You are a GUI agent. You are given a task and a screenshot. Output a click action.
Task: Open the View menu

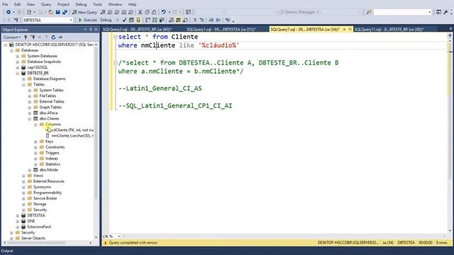pos(31,4)
